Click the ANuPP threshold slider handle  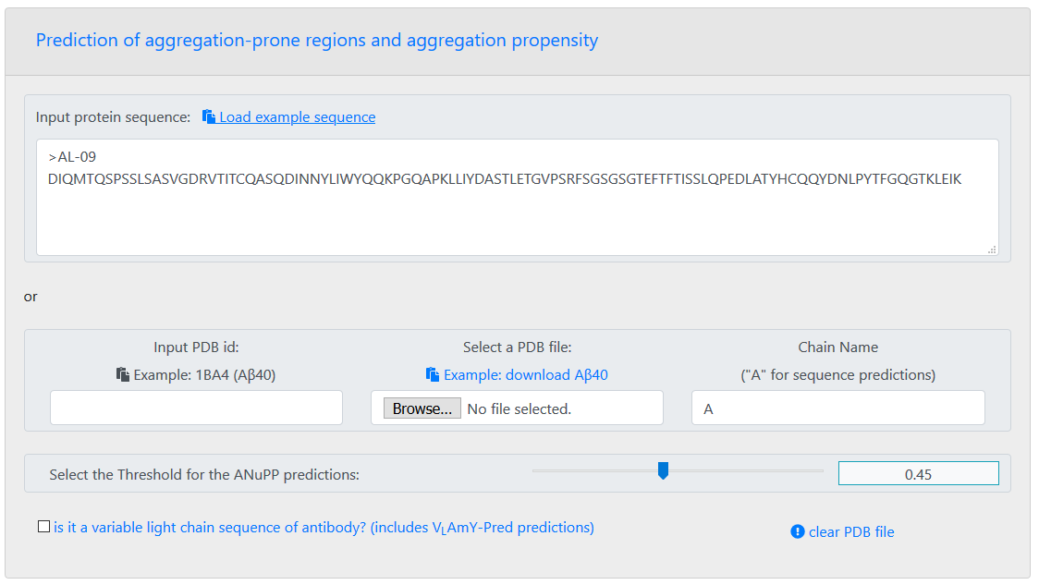[663, 470]
